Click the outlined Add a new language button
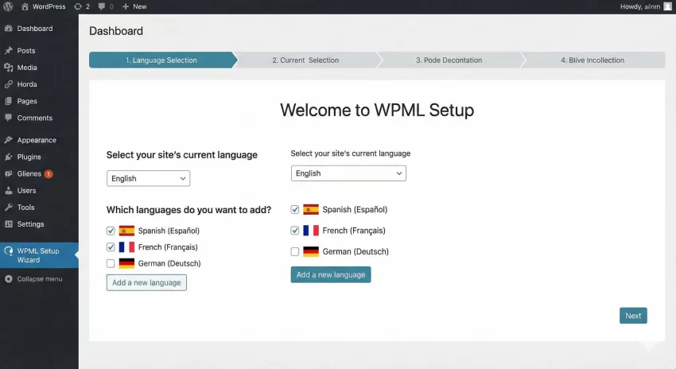The image size is (676, 369). click(146, 283)
